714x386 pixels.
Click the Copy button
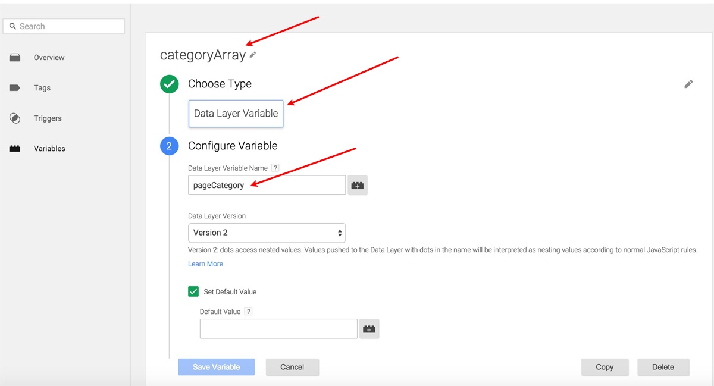point(605,367)
